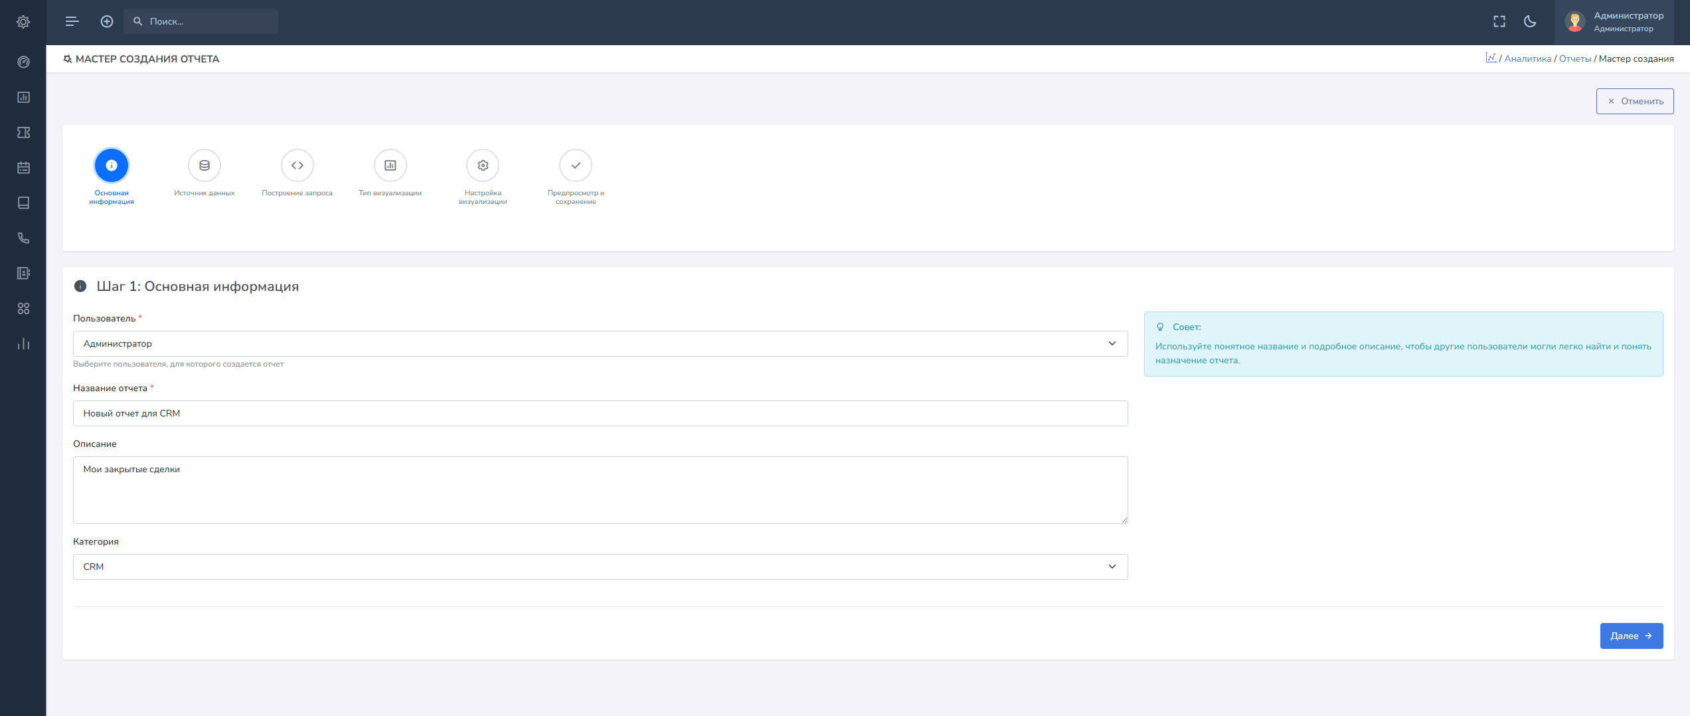Viewport: 1690px width, 716px height.
Task: Click into the Название отчета input field
Action: 600,413
